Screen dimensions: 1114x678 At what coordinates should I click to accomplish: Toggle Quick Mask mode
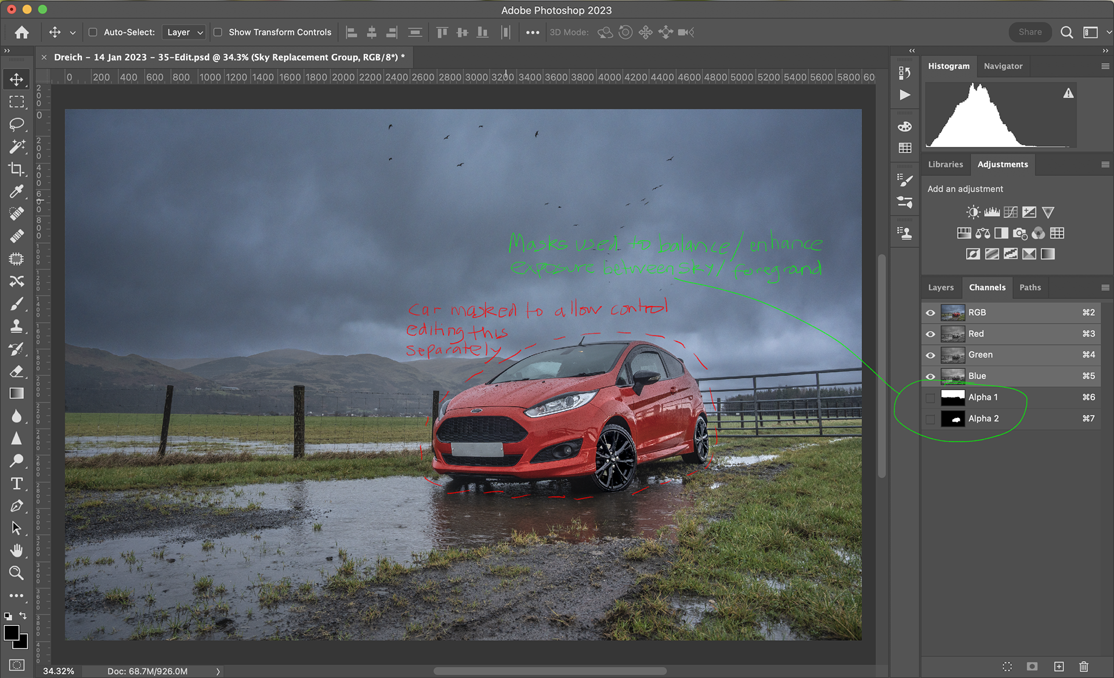click(x=17, y=665)
